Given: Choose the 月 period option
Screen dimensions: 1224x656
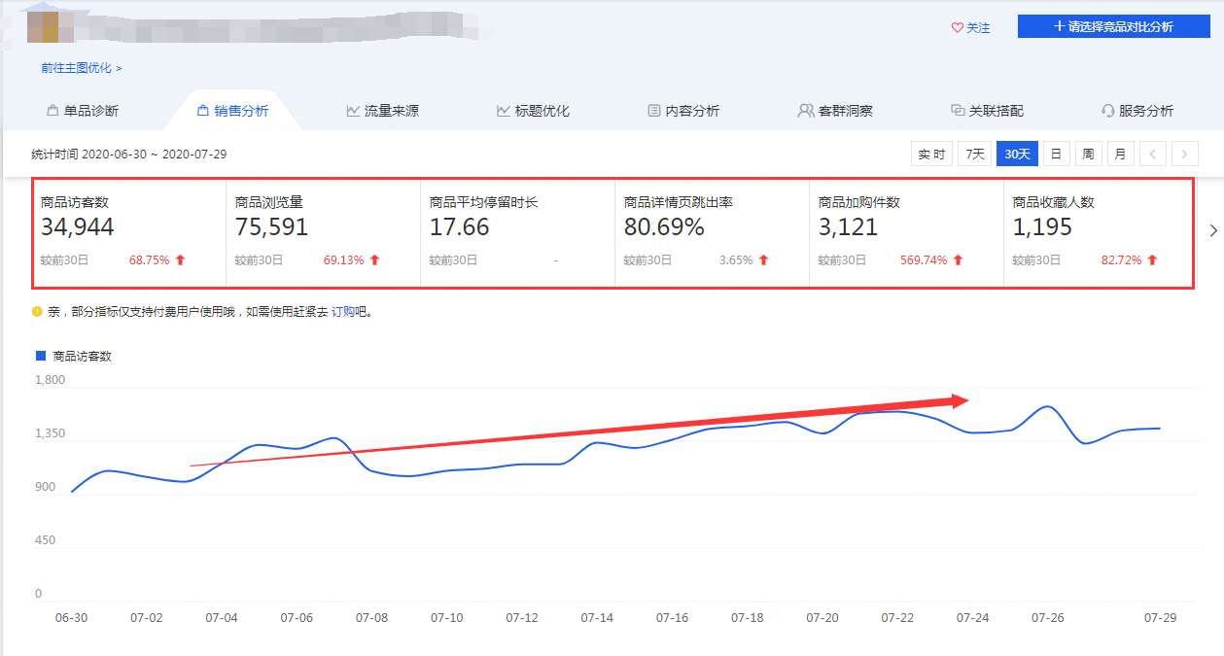Looking at the screenshot, I should tap(1120, 154).
